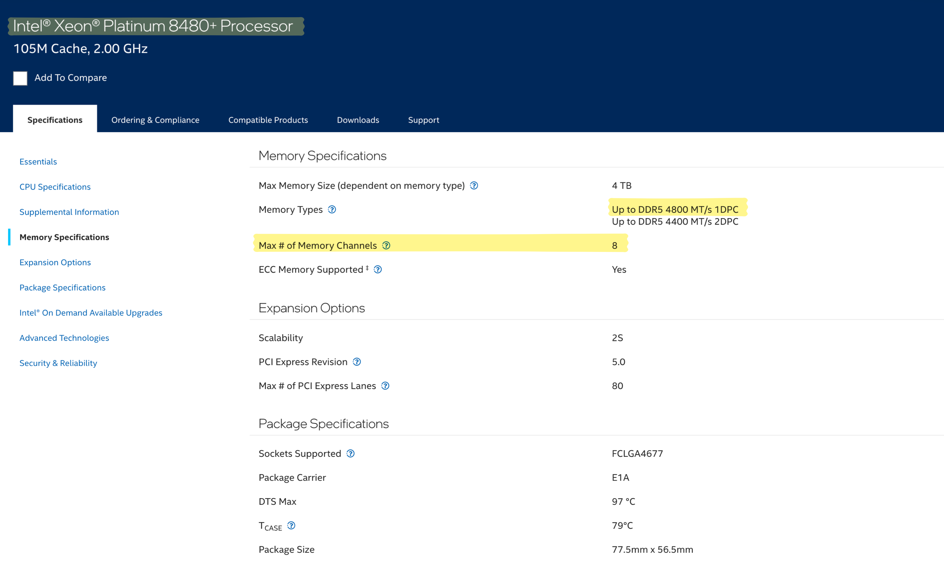This screenshot has width=944, height=571.
Task: Open Supplemental Information link
Action: pyautogui.click(x=69, y=212)
